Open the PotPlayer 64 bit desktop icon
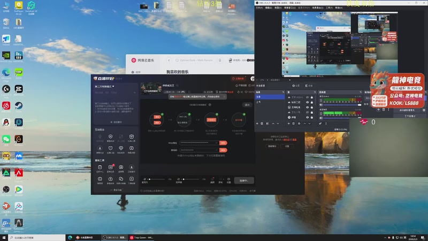 tap(19, 7)
